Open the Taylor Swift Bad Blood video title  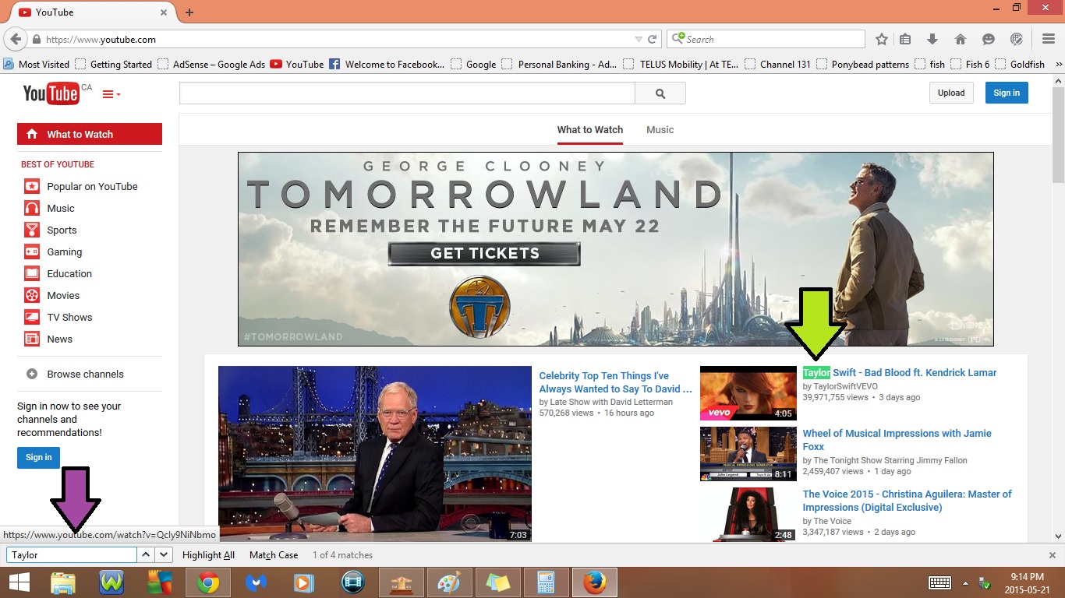(x=900, y=373)
